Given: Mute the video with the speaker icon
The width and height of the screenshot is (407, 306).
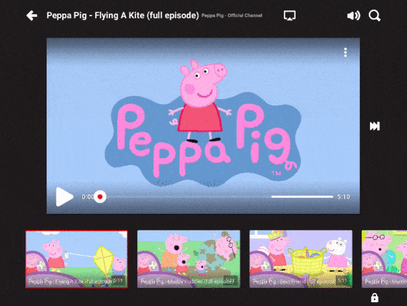Looking at the screenshot, I should click(x=353, y=16).
